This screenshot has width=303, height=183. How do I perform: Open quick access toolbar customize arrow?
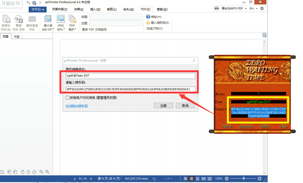[40, 3]
